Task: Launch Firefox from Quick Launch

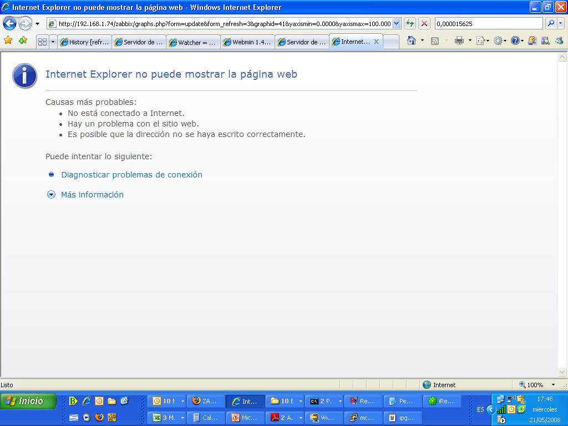Action: [x=99, y=418]
